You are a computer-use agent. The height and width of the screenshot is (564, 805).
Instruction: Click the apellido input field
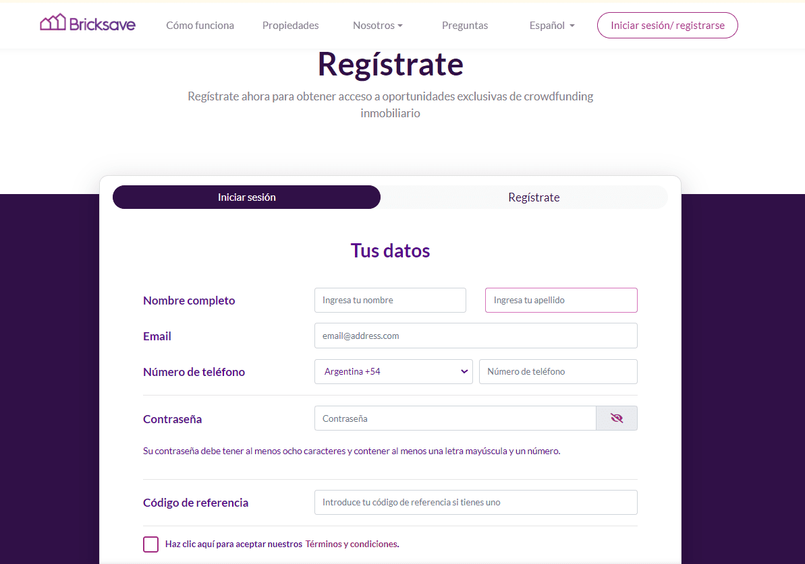click(x=561, y=301)
